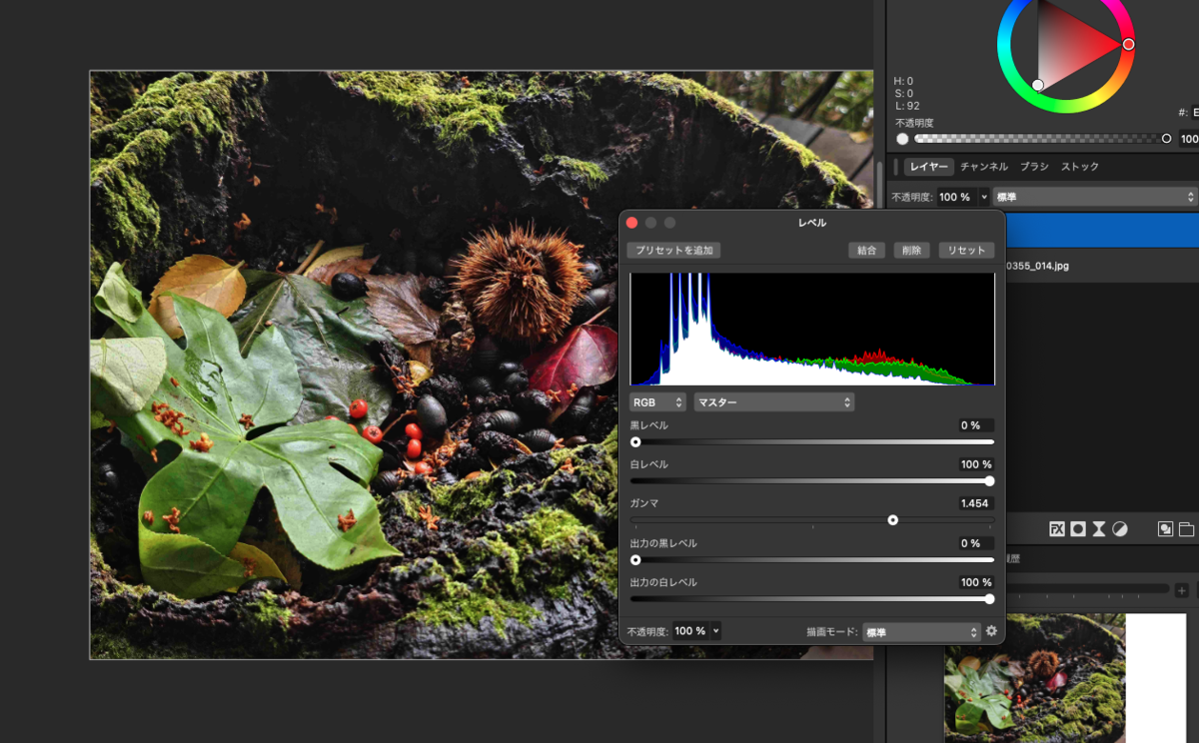The width and height of the screenshot is (1199, 743).
Task: Click the プリセットを追加 button
Action: tap(673, 251)
